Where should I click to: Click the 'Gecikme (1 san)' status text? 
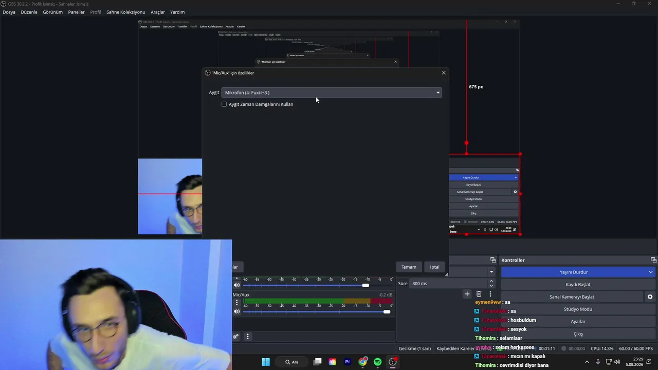click(415, 348)
